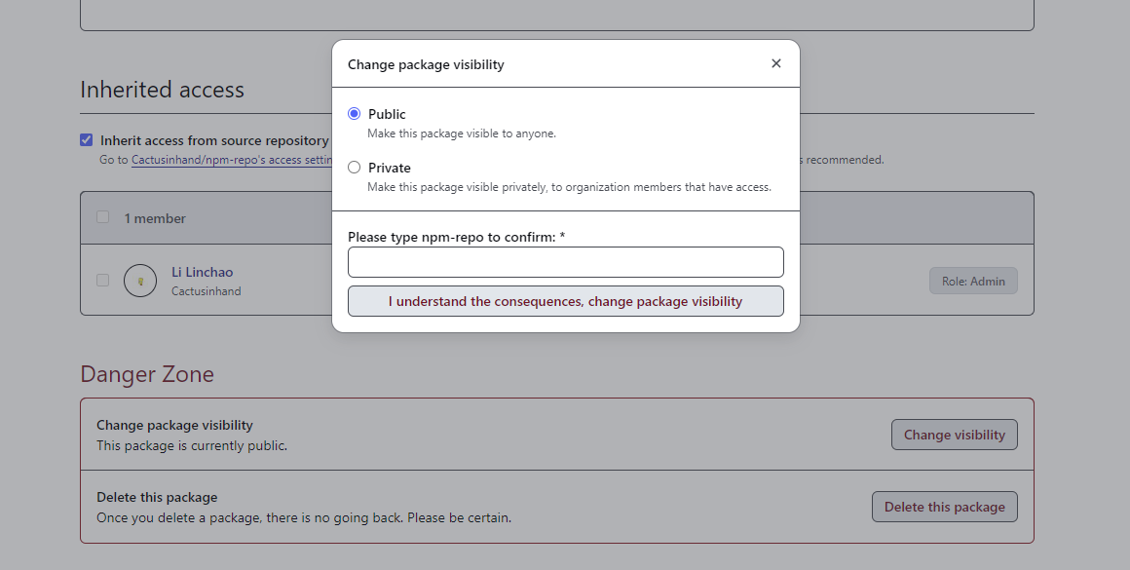Image resolution: width=1130 pixels, height=570 pixels.
Task: Expand the Role: Admin dropdown
Action: [972, 281]
